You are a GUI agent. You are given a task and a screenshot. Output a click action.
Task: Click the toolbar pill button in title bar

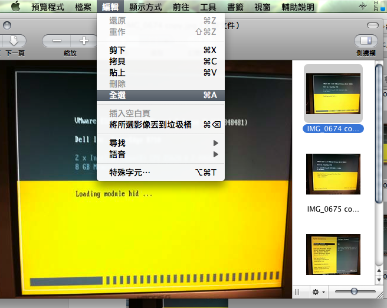(x=373, y=25)
